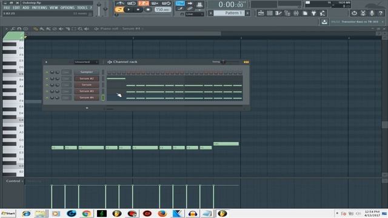Click the transport Record button
Image resolution: width=388 pixels, height=218 pixels.
pyautogui.click(x=148, y=10)
